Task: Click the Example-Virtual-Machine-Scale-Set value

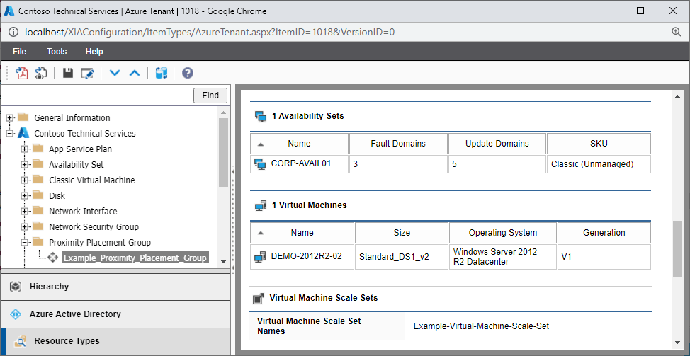Action: (x=482, y=326)
